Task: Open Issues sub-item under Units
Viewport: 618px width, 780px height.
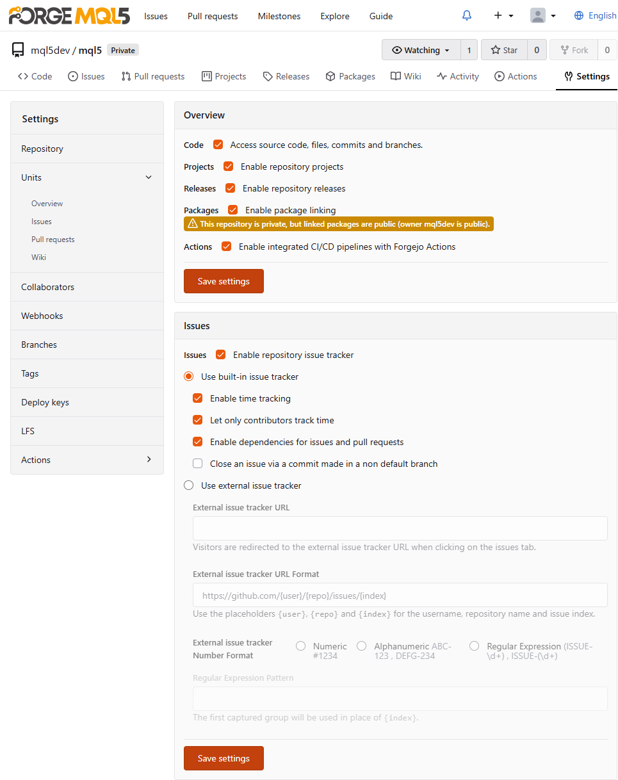Action: [42, 222]
